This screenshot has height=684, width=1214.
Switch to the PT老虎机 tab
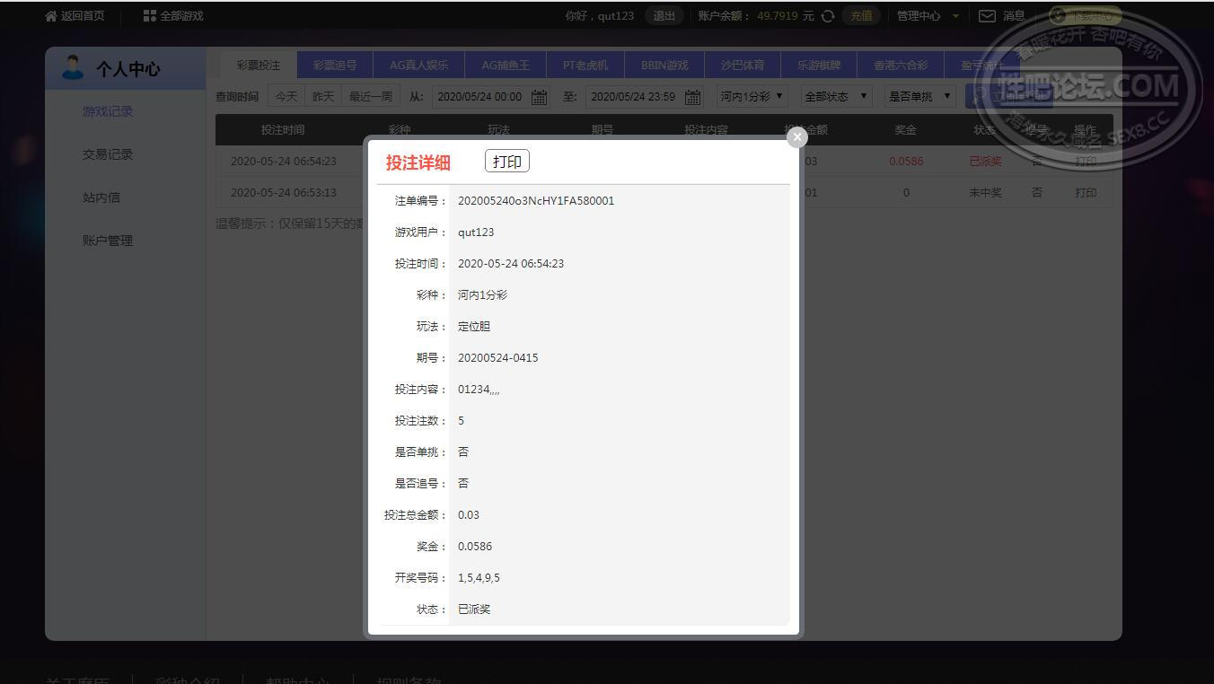[x=585, y=66]
